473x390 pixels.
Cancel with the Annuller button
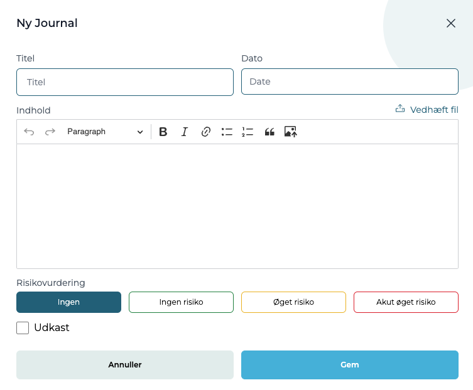pyautogui.click(x=125, y=365)
